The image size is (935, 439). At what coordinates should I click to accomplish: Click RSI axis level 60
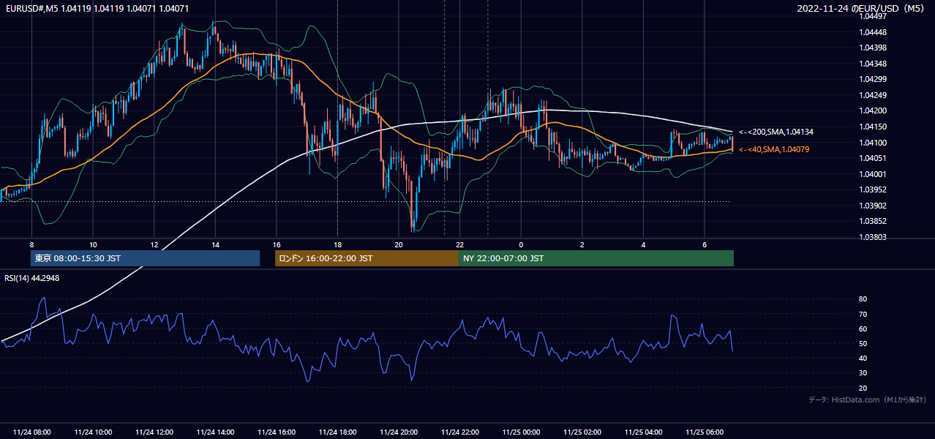click(863, 329)
